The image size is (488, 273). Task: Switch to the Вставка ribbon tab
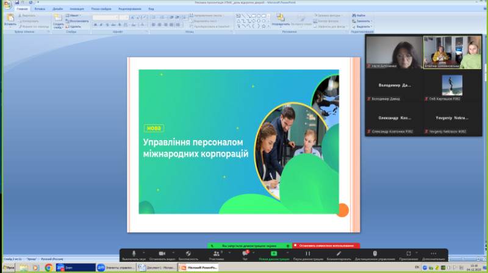[40, 10]
